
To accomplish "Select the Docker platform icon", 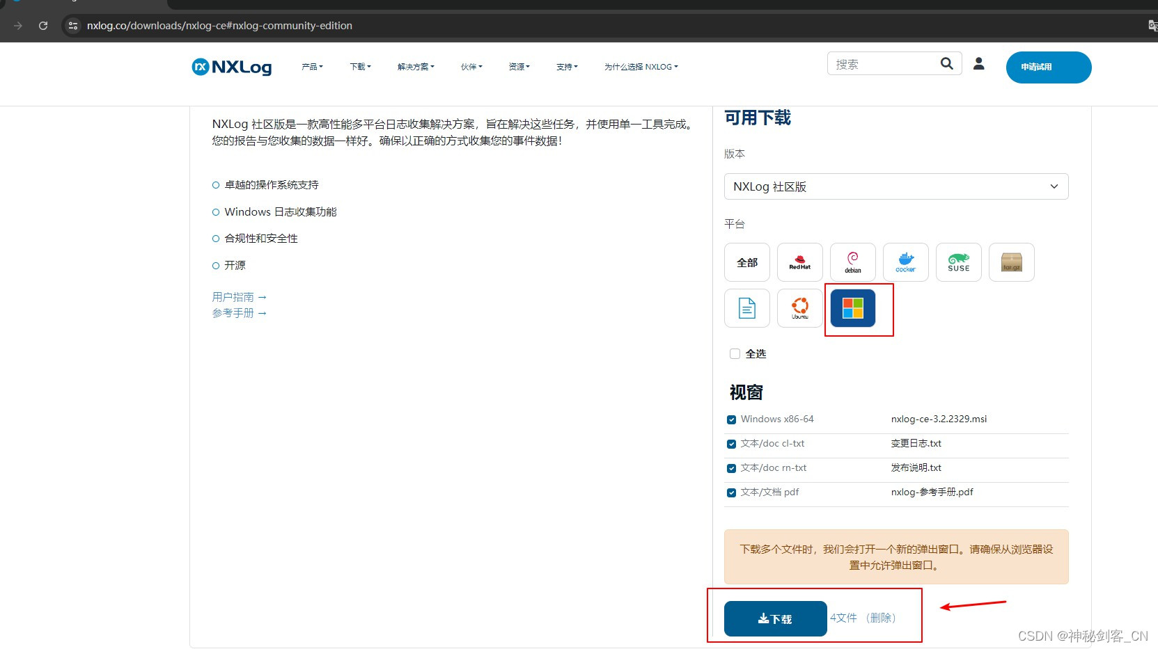I will (906, 262).
